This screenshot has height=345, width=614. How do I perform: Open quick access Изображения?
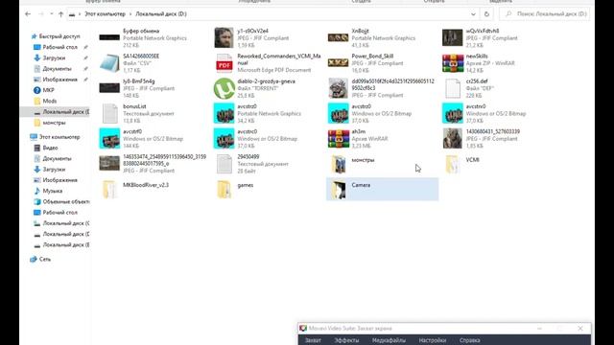(x=59, y=80)
